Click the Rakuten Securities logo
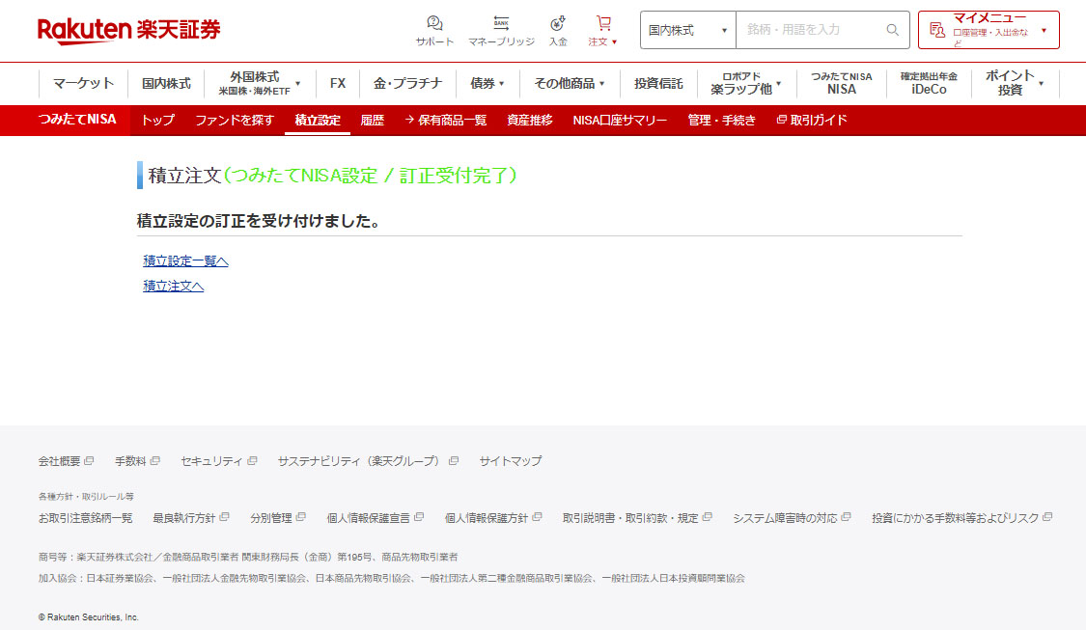 coord(129,30)
